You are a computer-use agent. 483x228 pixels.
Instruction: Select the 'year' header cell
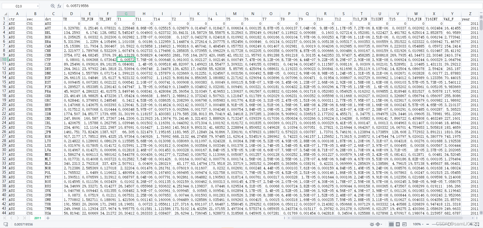pyautogui.click(x=470, y=19)
